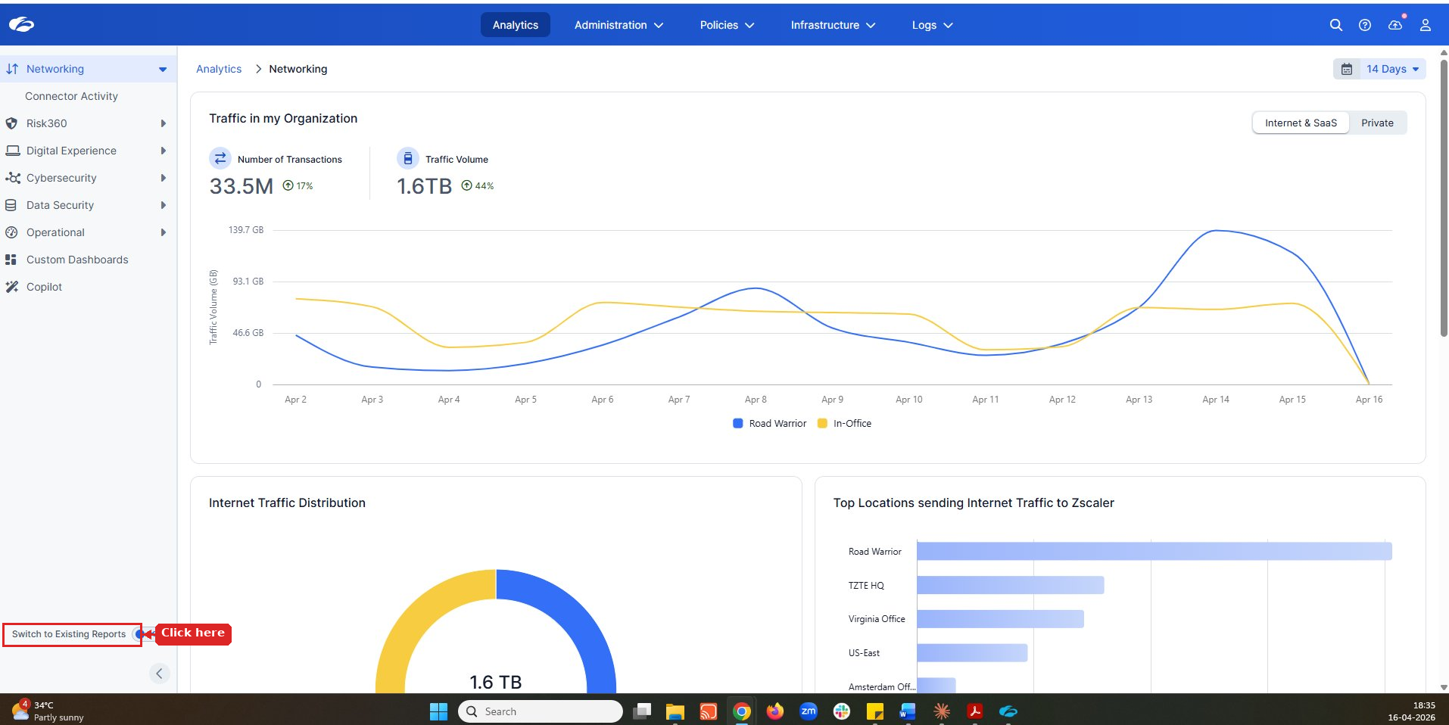Click the cloud activation icon in header

[1394, 25]
